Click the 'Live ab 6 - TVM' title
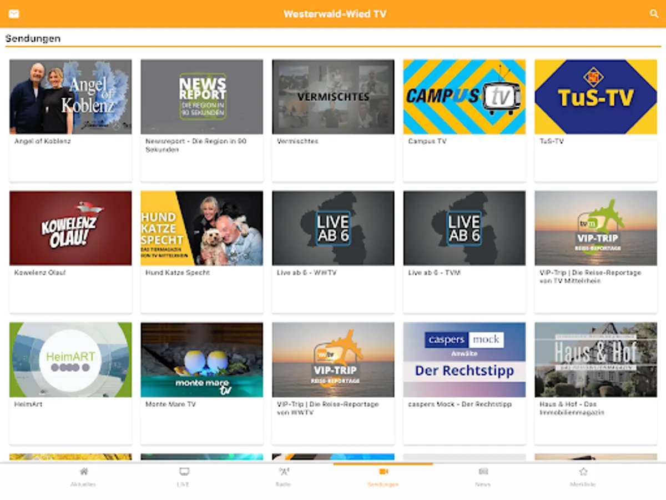Screen dimensions: 666x500 [435, 273]
